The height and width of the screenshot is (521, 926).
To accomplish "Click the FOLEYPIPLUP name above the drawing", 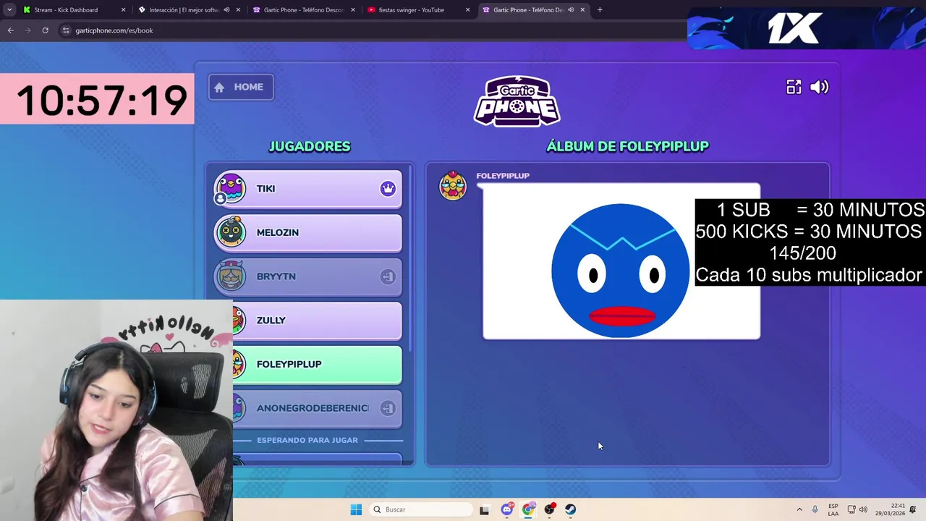I will tap(503, 176).
